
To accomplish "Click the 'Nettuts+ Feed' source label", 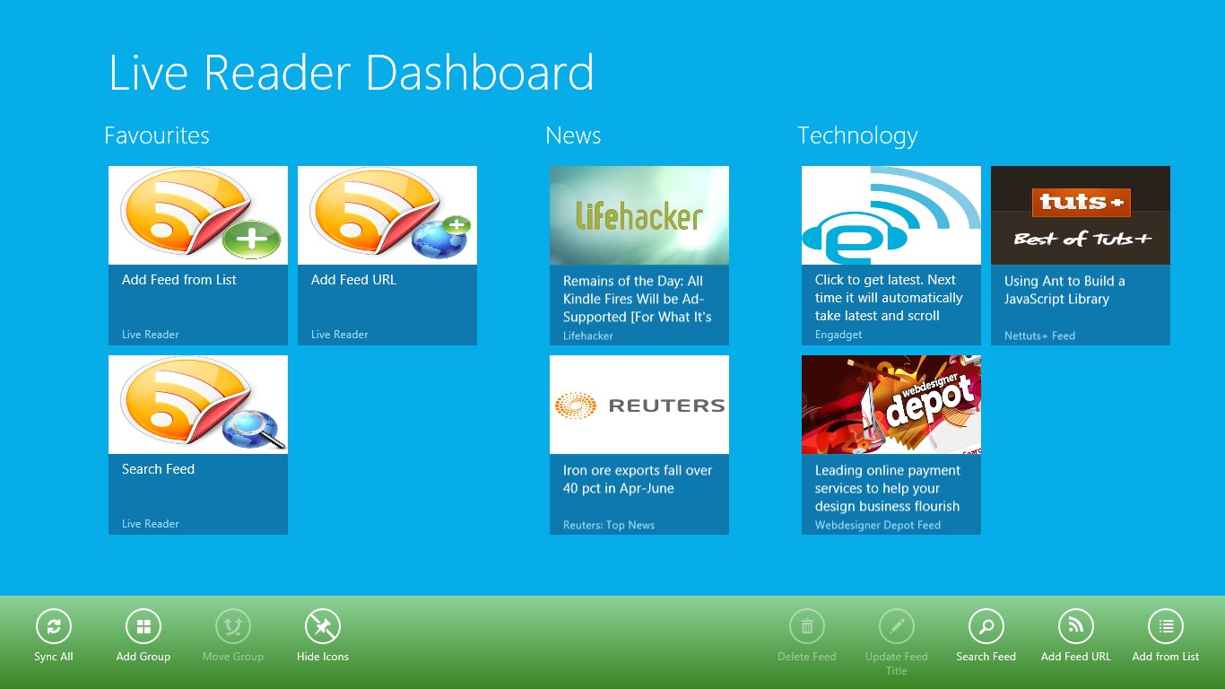I will point(1039,336).
